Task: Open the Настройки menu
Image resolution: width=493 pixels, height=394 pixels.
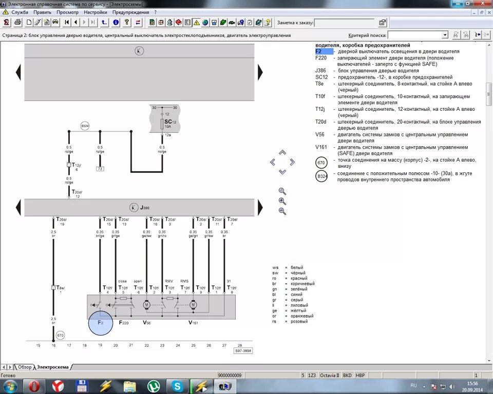Action: pyautogui.click(x=96, y=12)
